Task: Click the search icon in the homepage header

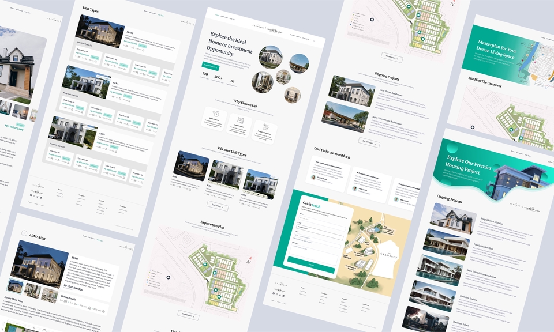Action: (x=314, y=41)
